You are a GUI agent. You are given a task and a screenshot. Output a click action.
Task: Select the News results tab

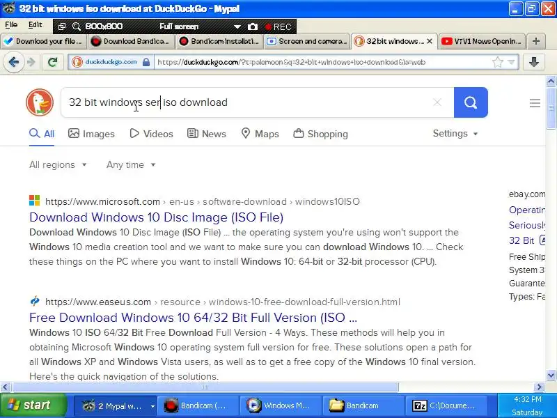pyautogui.click(x=206, y=134)
